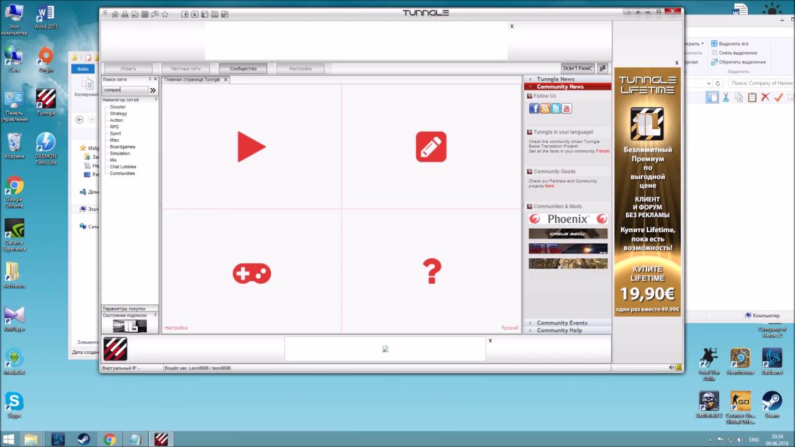This screenshot has width=795, height=447.
Task: Open the Skype desktop icon
Action: click(x=14, y=405)
